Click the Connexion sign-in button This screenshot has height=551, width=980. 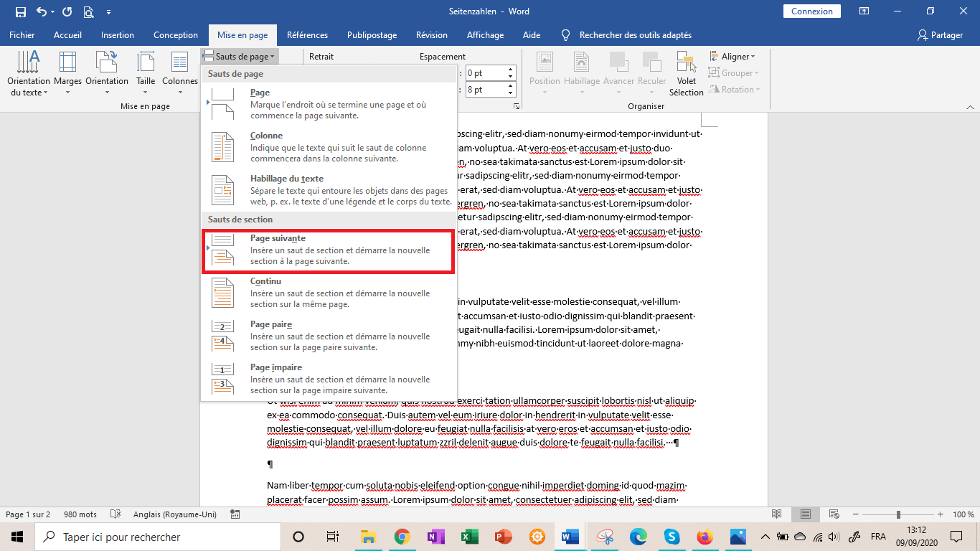click(x=812, y=11)
